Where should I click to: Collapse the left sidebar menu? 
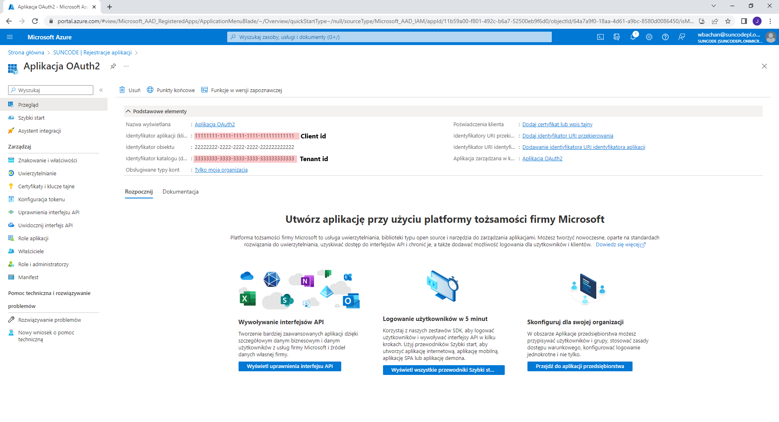tap(101, 90)
